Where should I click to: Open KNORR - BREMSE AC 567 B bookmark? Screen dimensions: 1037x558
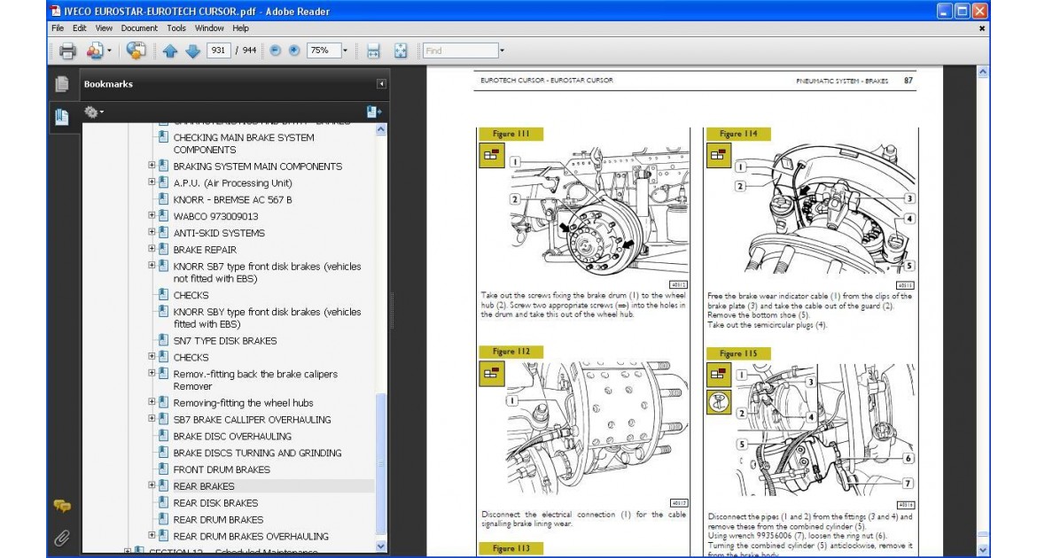[232, 199]
